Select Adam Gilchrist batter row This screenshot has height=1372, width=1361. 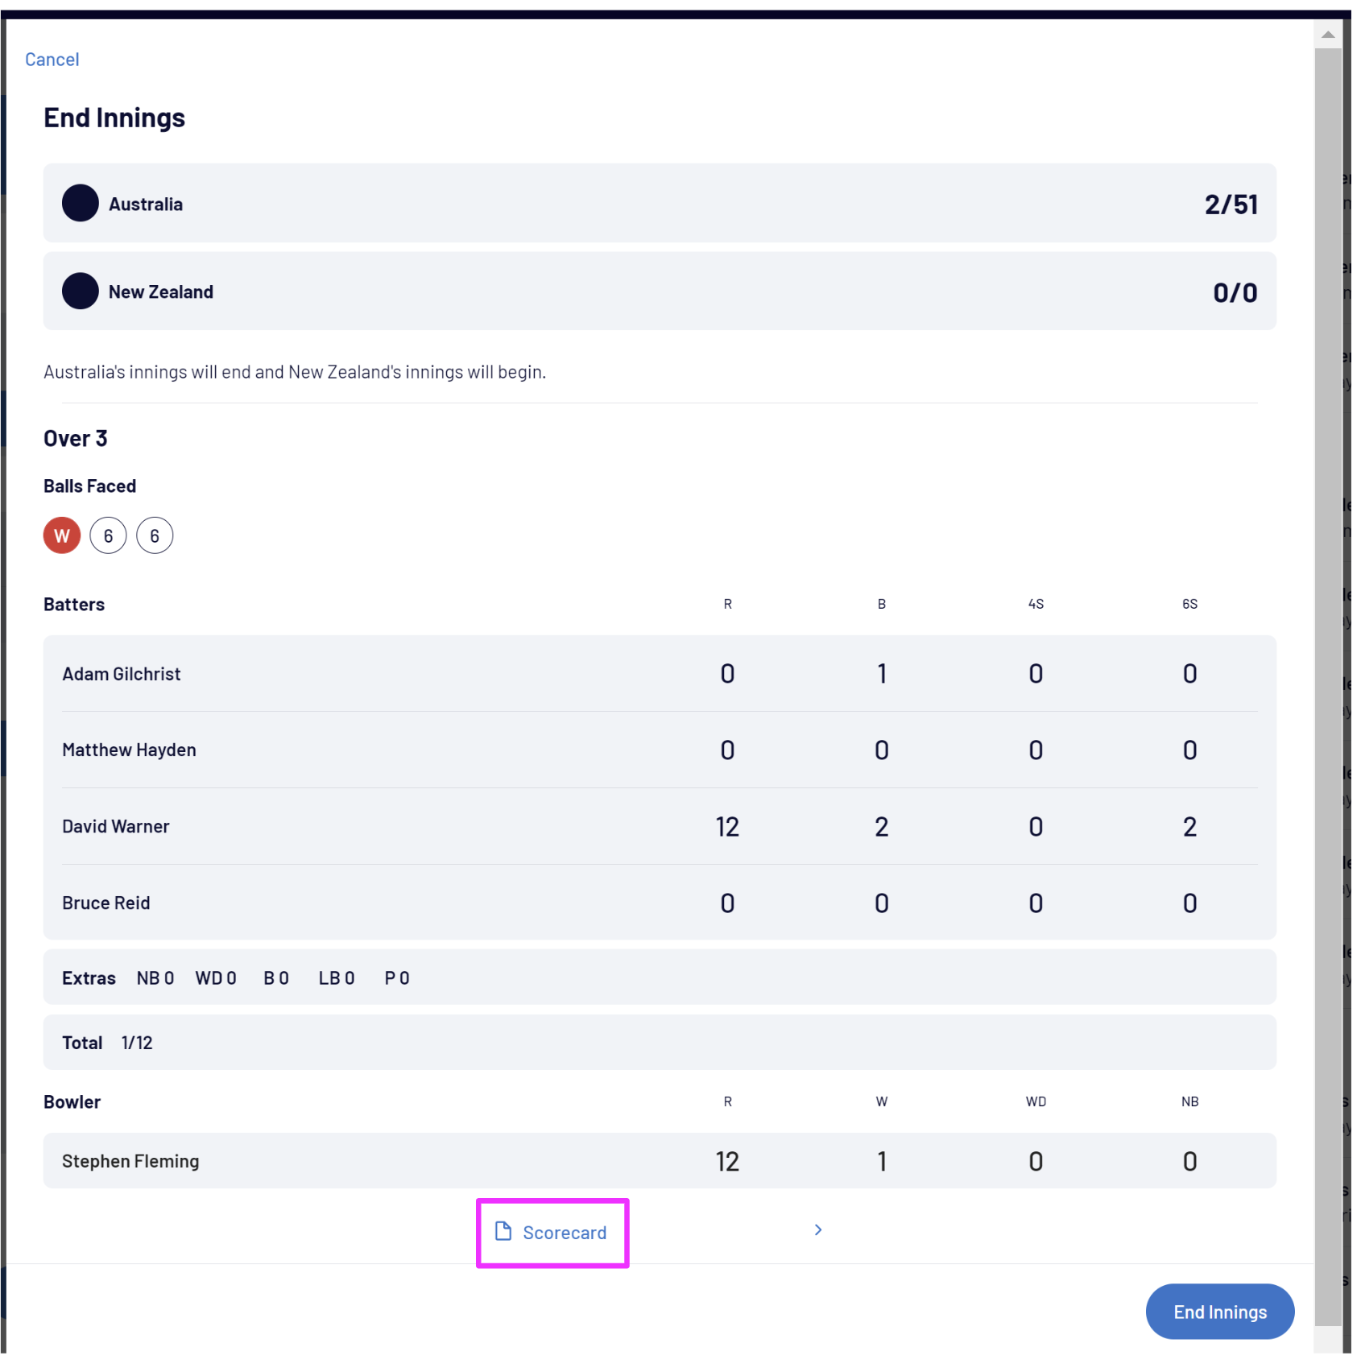[x=660, y=674]
